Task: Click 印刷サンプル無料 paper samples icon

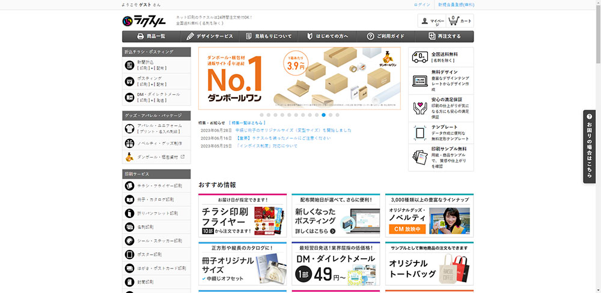Action: 419,157
